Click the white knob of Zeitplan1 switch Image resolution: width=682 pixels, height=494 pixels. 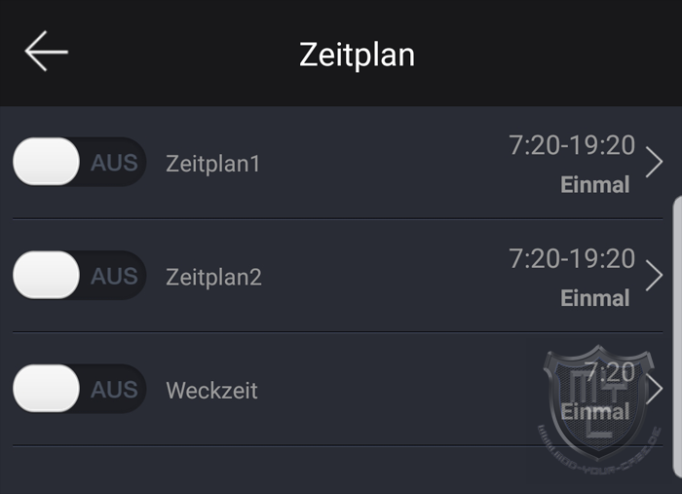point(46,162)
